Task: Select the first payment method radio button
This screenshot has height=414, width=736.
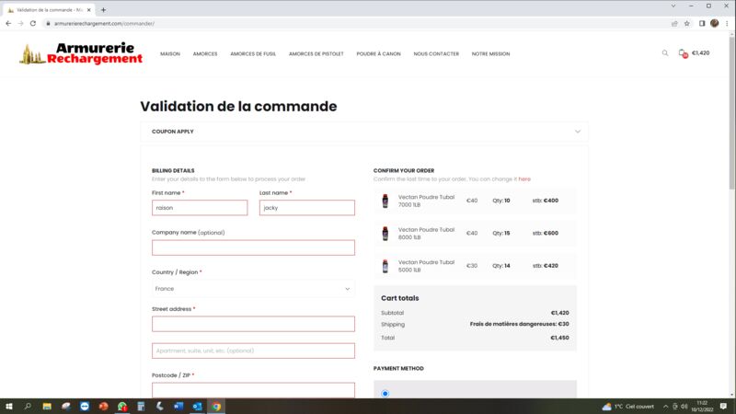Action: point(385,394)
